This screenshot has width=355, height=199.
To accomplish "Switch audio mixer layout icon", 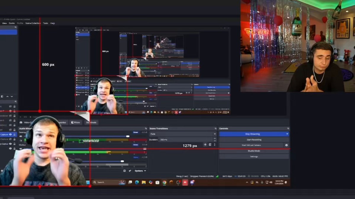I will pyautogui.click(x=125, y=171).
